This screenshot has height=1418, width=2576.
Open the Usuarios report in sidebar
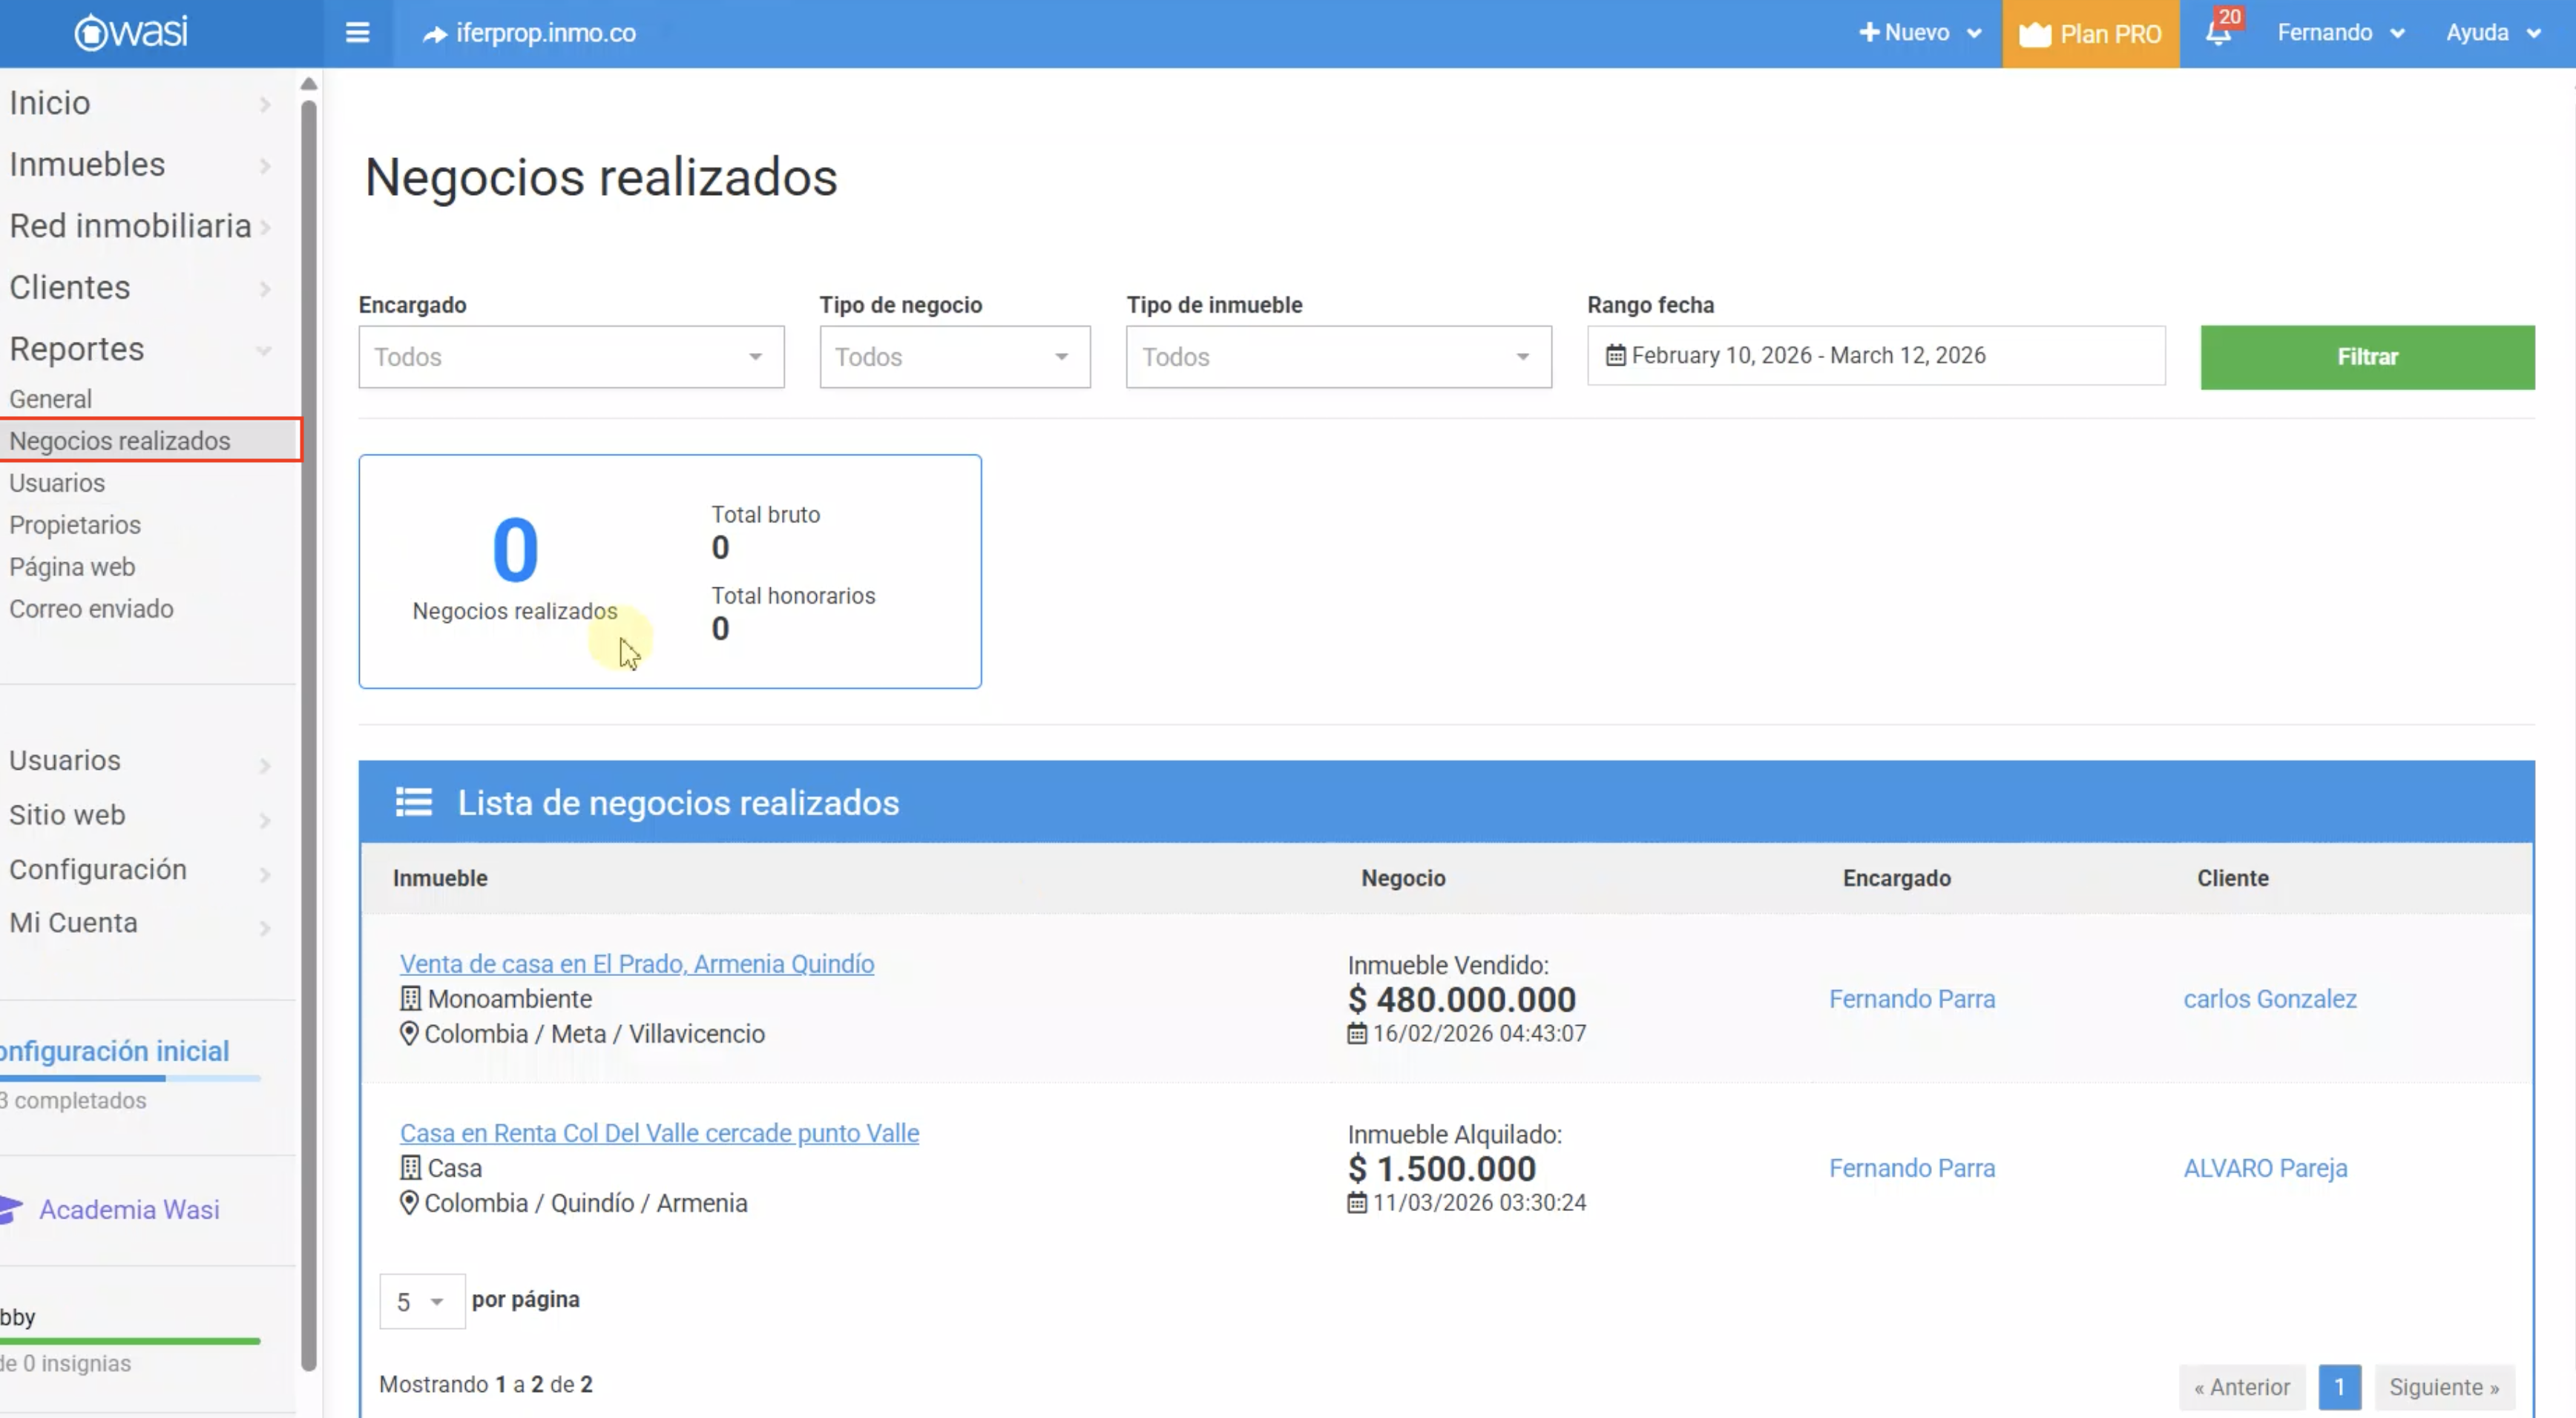point(57,483)
